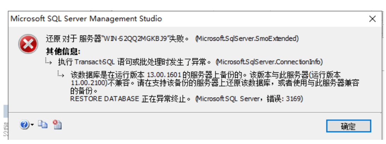
Task: Click the Microsoft SQL Server Management Studio title
Action: [86, 19]
